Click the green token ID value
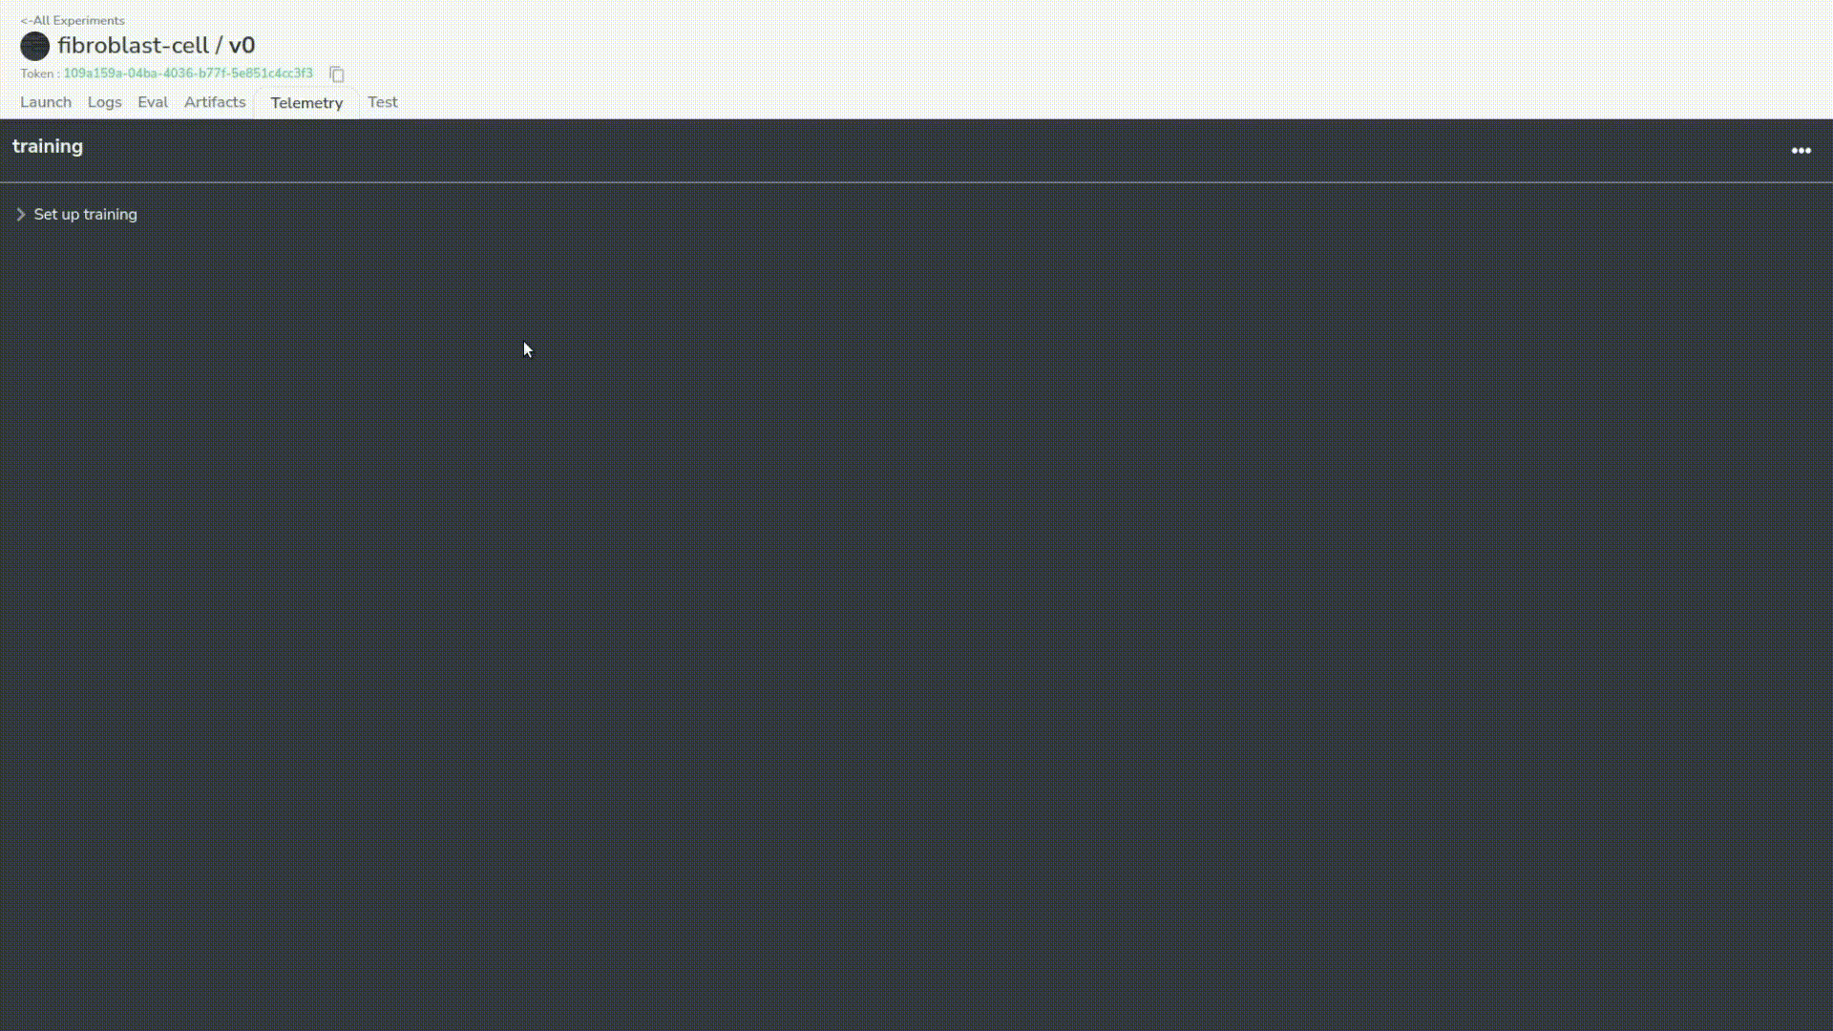 (x=188, y=74)
